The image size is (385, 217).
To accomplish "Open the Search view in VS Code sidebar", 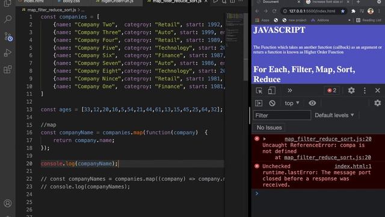I will pyautogui.click(x=8, y=19).
